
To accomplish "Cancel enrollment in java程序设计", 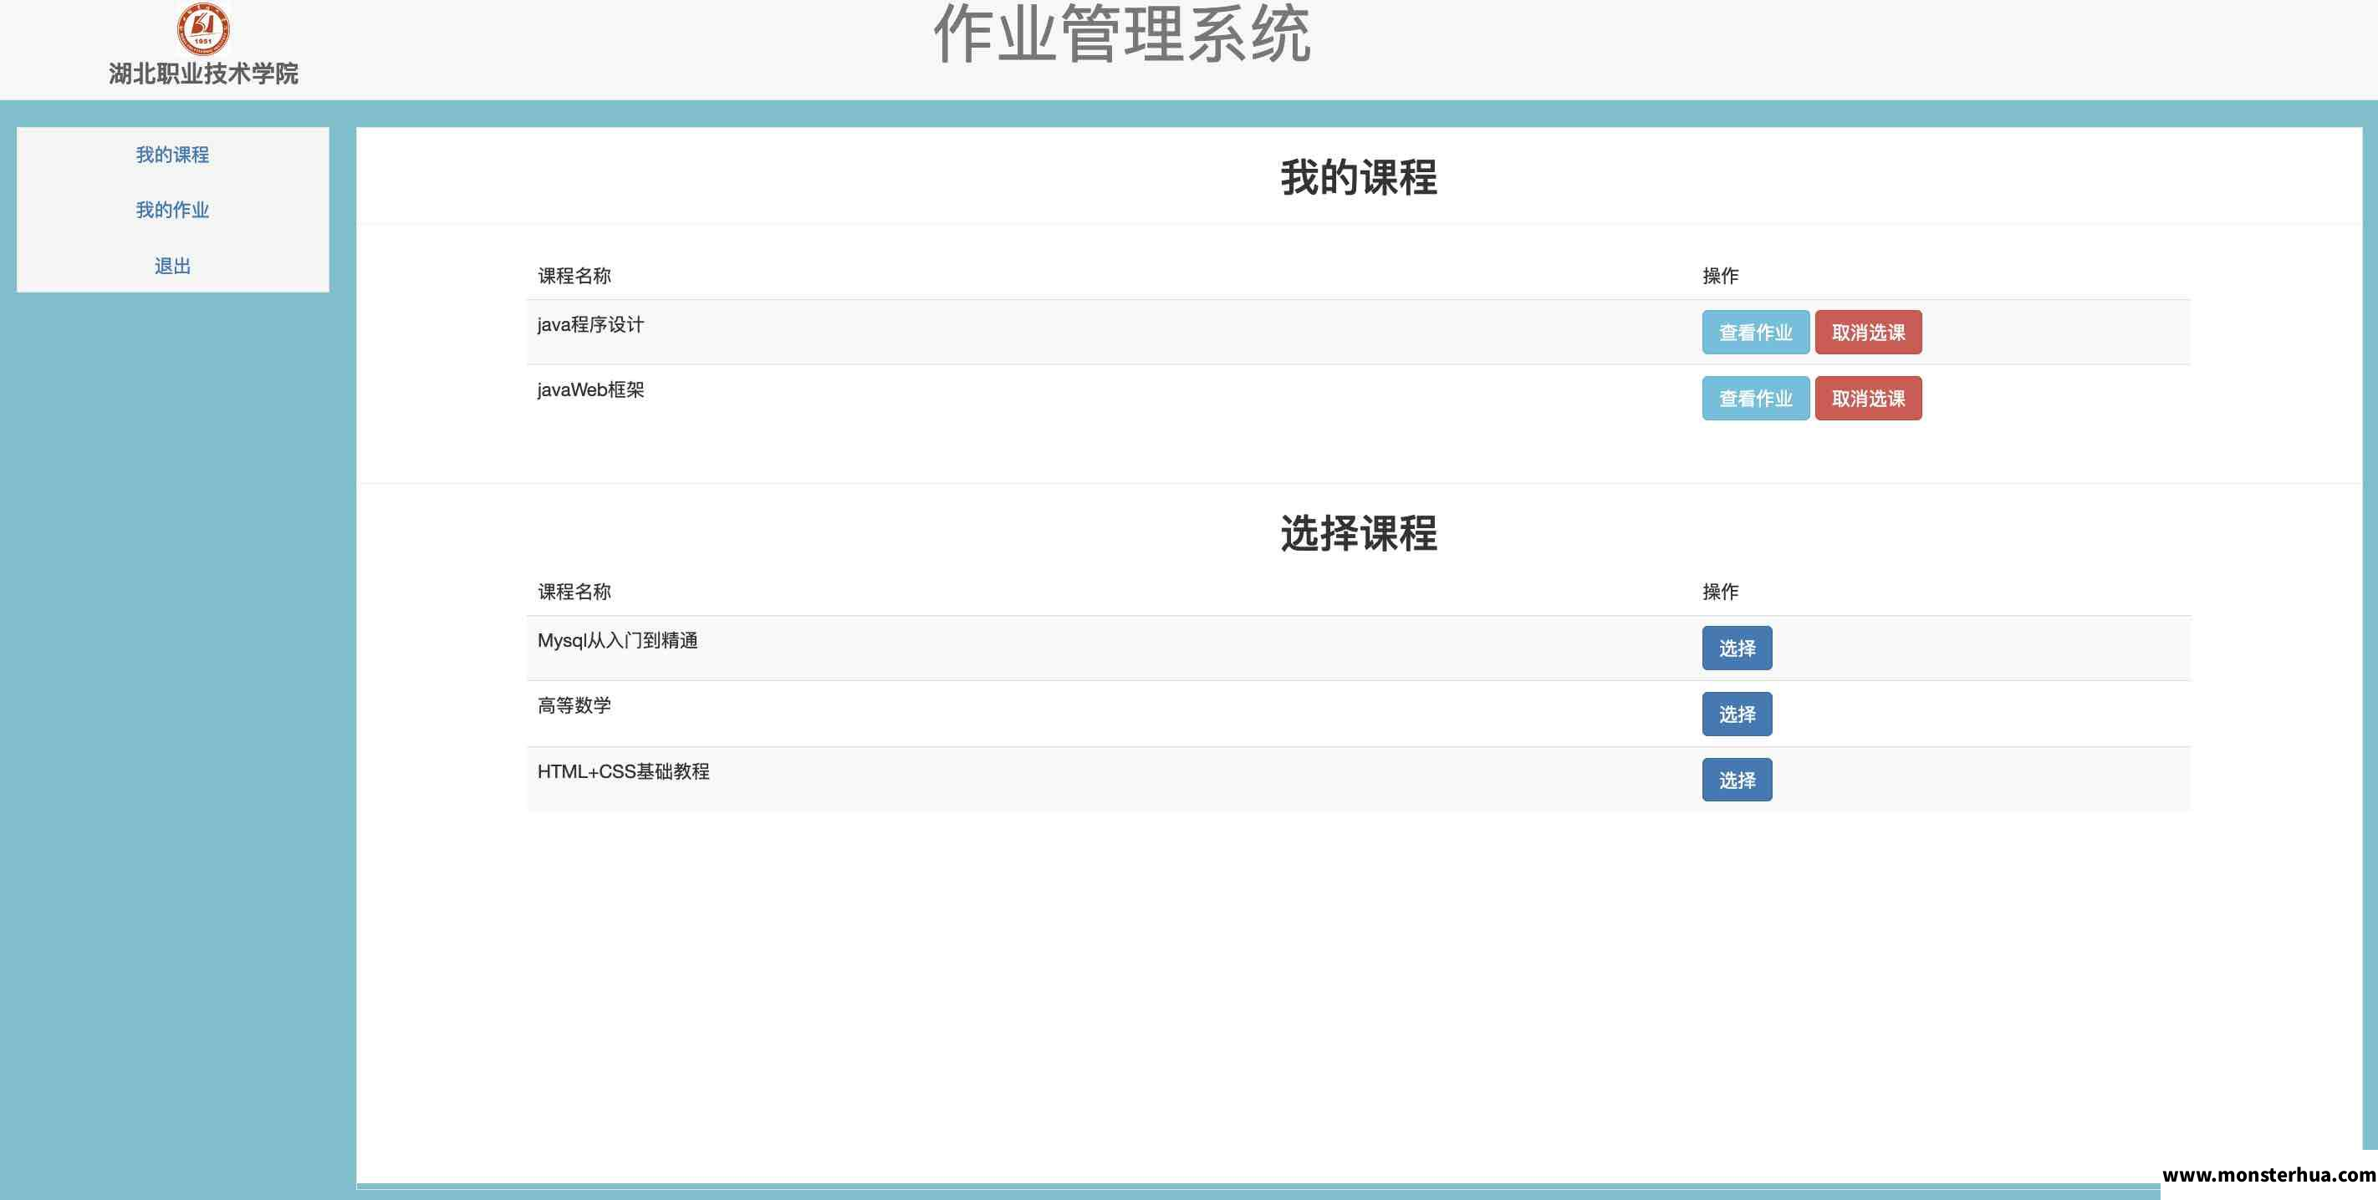I will coord(1869,332).
